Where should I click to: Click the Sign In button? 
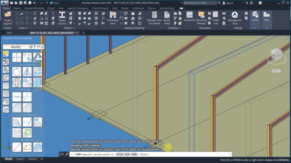pos(228,3)
